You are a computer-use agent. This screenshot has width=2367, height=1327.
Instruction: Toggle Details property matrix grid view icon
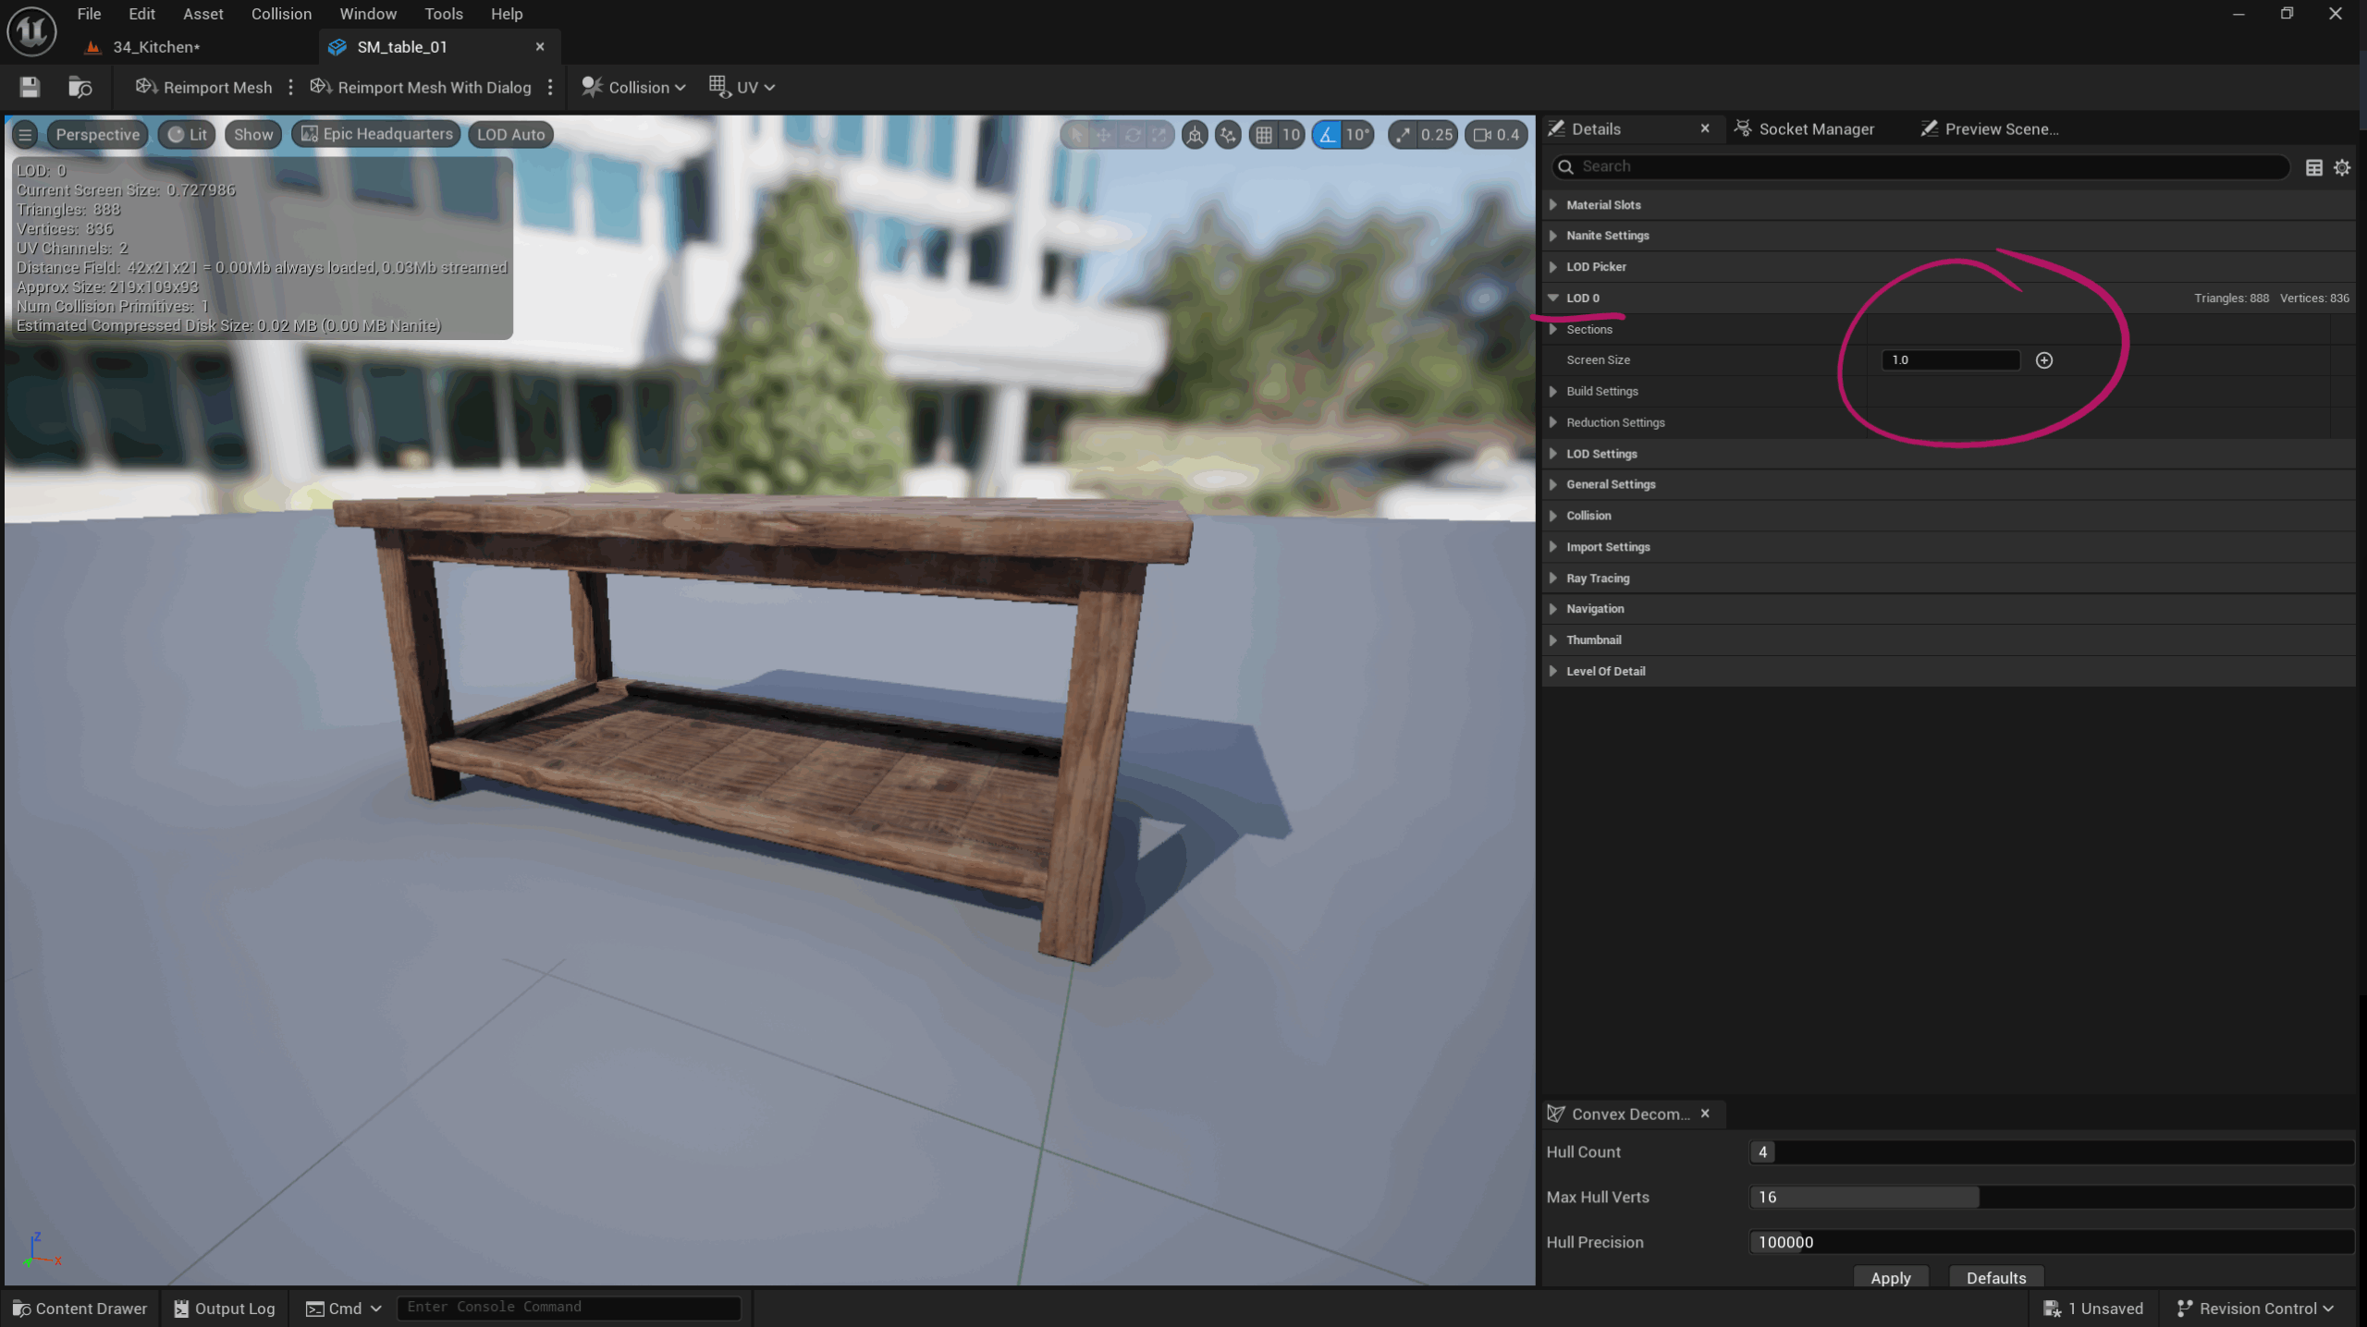(x=2313, y=168)
